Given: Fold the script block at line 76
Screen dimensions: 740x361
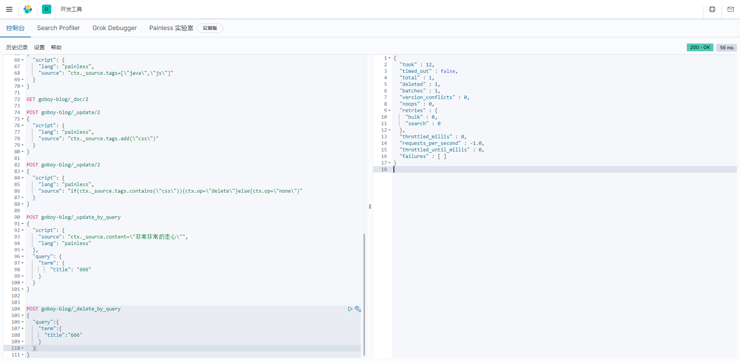Looking at the screenshot, I should (22, 126).
